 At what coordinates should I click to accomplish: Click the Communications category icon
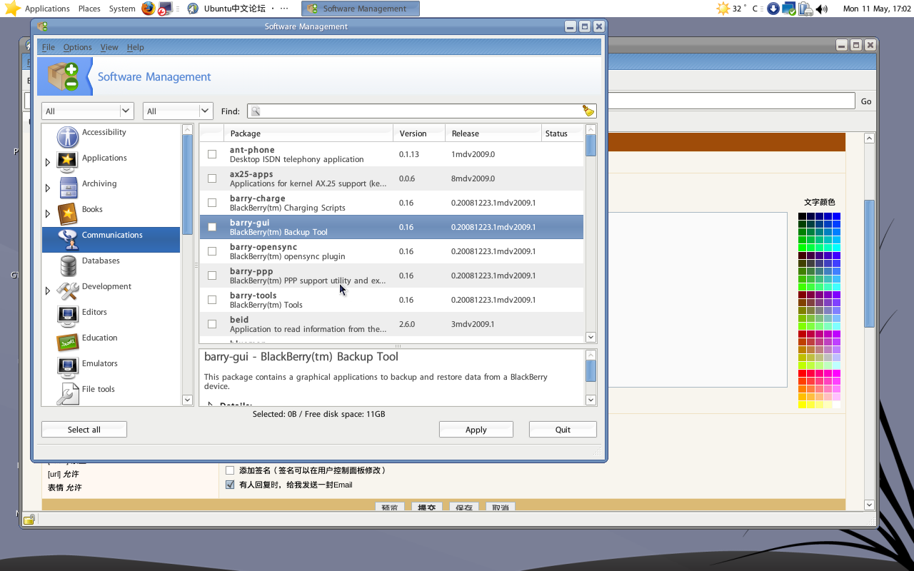(x=68, y=239)
